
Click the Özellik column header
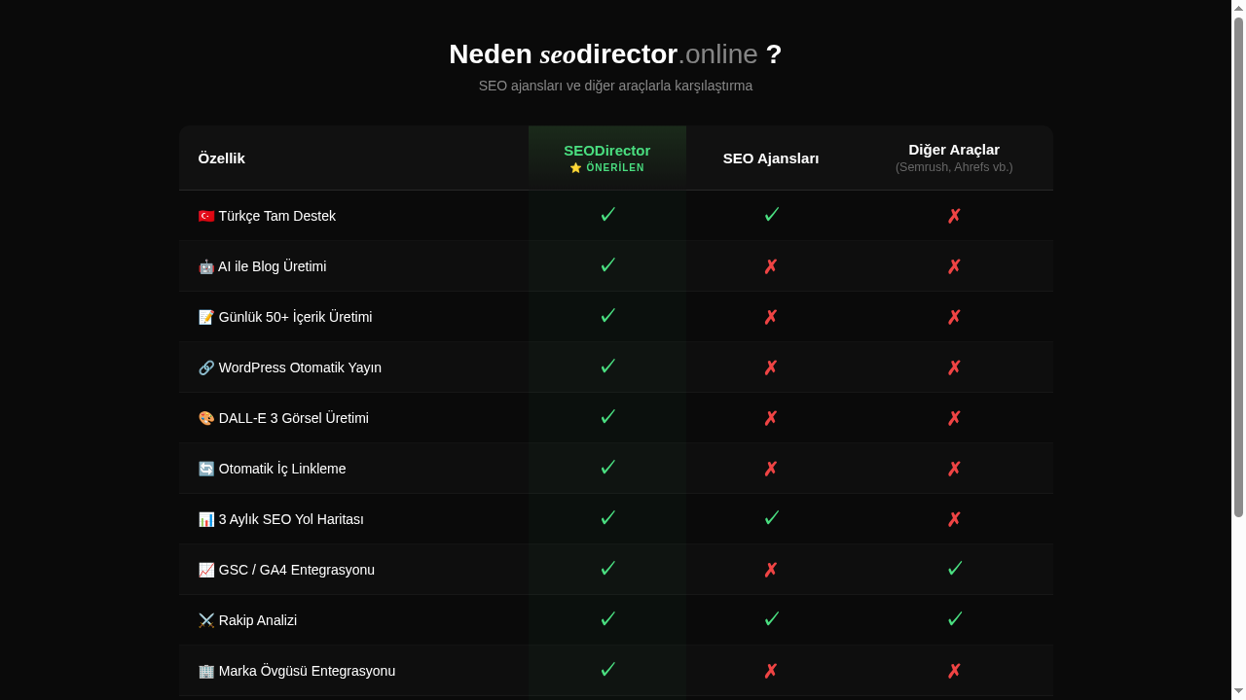coord(222,158)
